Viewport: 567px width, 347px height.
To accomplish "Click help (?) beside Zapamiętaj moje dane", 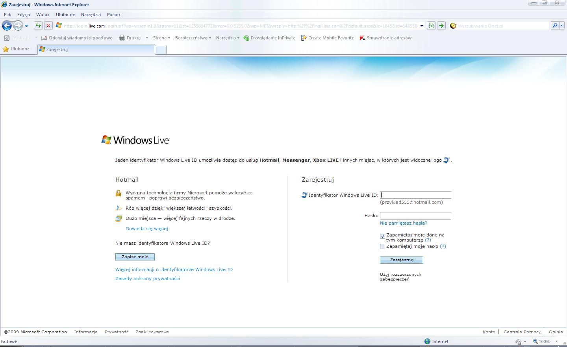I will coord(428,240).
